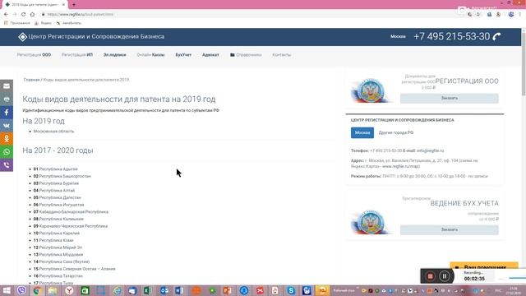Open 02 Республика Башкортостан link
This screenshot has width=526, height=296.
[x=62, y=176]
